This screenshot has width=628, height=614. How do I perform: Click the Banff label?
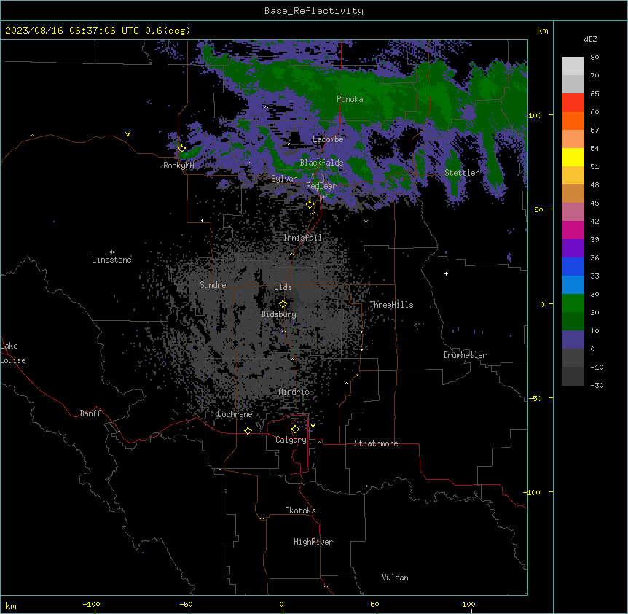(90, 413)
